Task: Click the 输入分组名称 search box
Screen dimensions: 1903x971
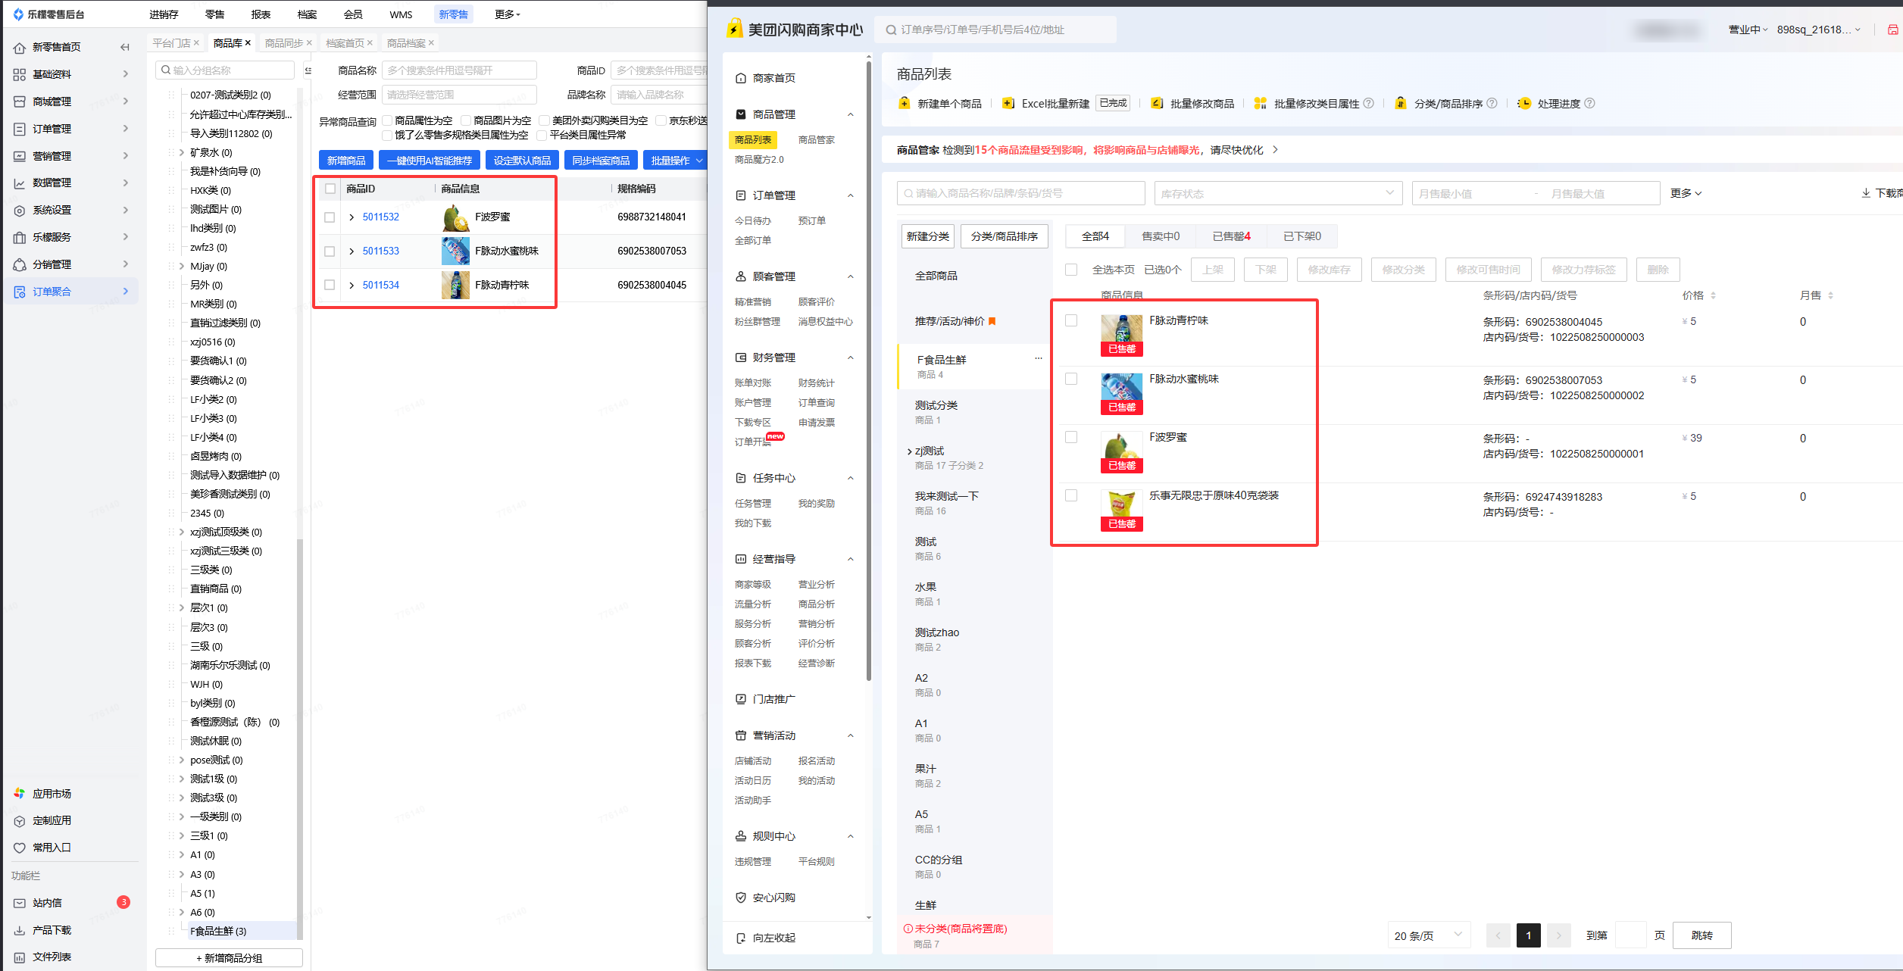Action: click(226, 70)
